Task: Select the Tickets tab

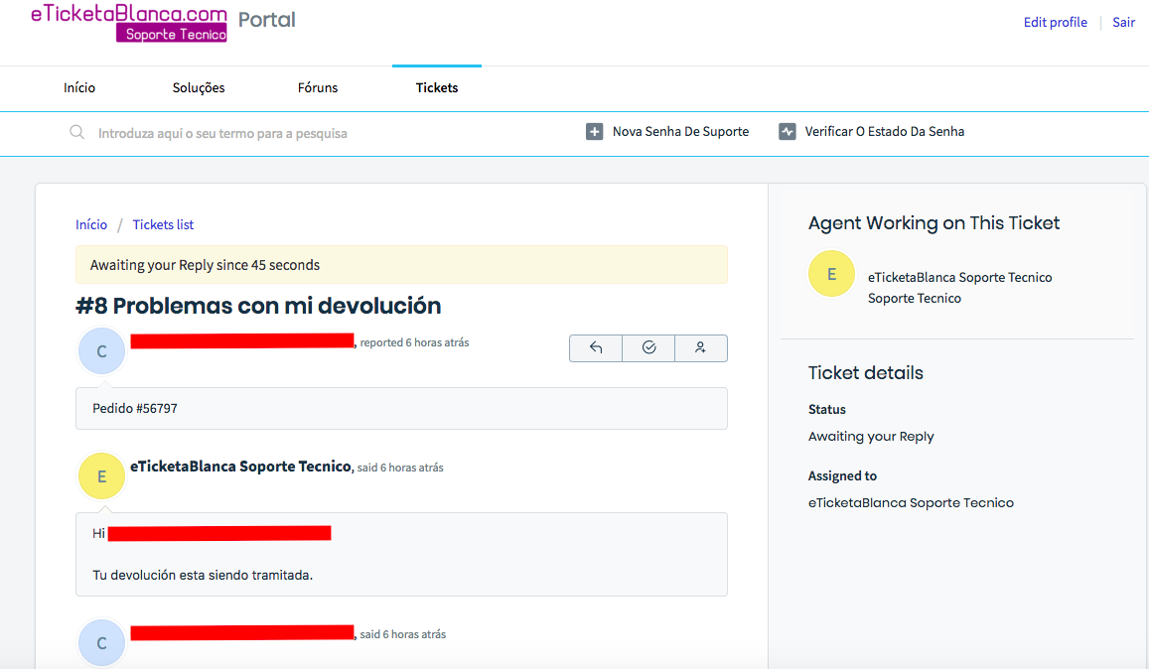Action: [x=437, y=88]
